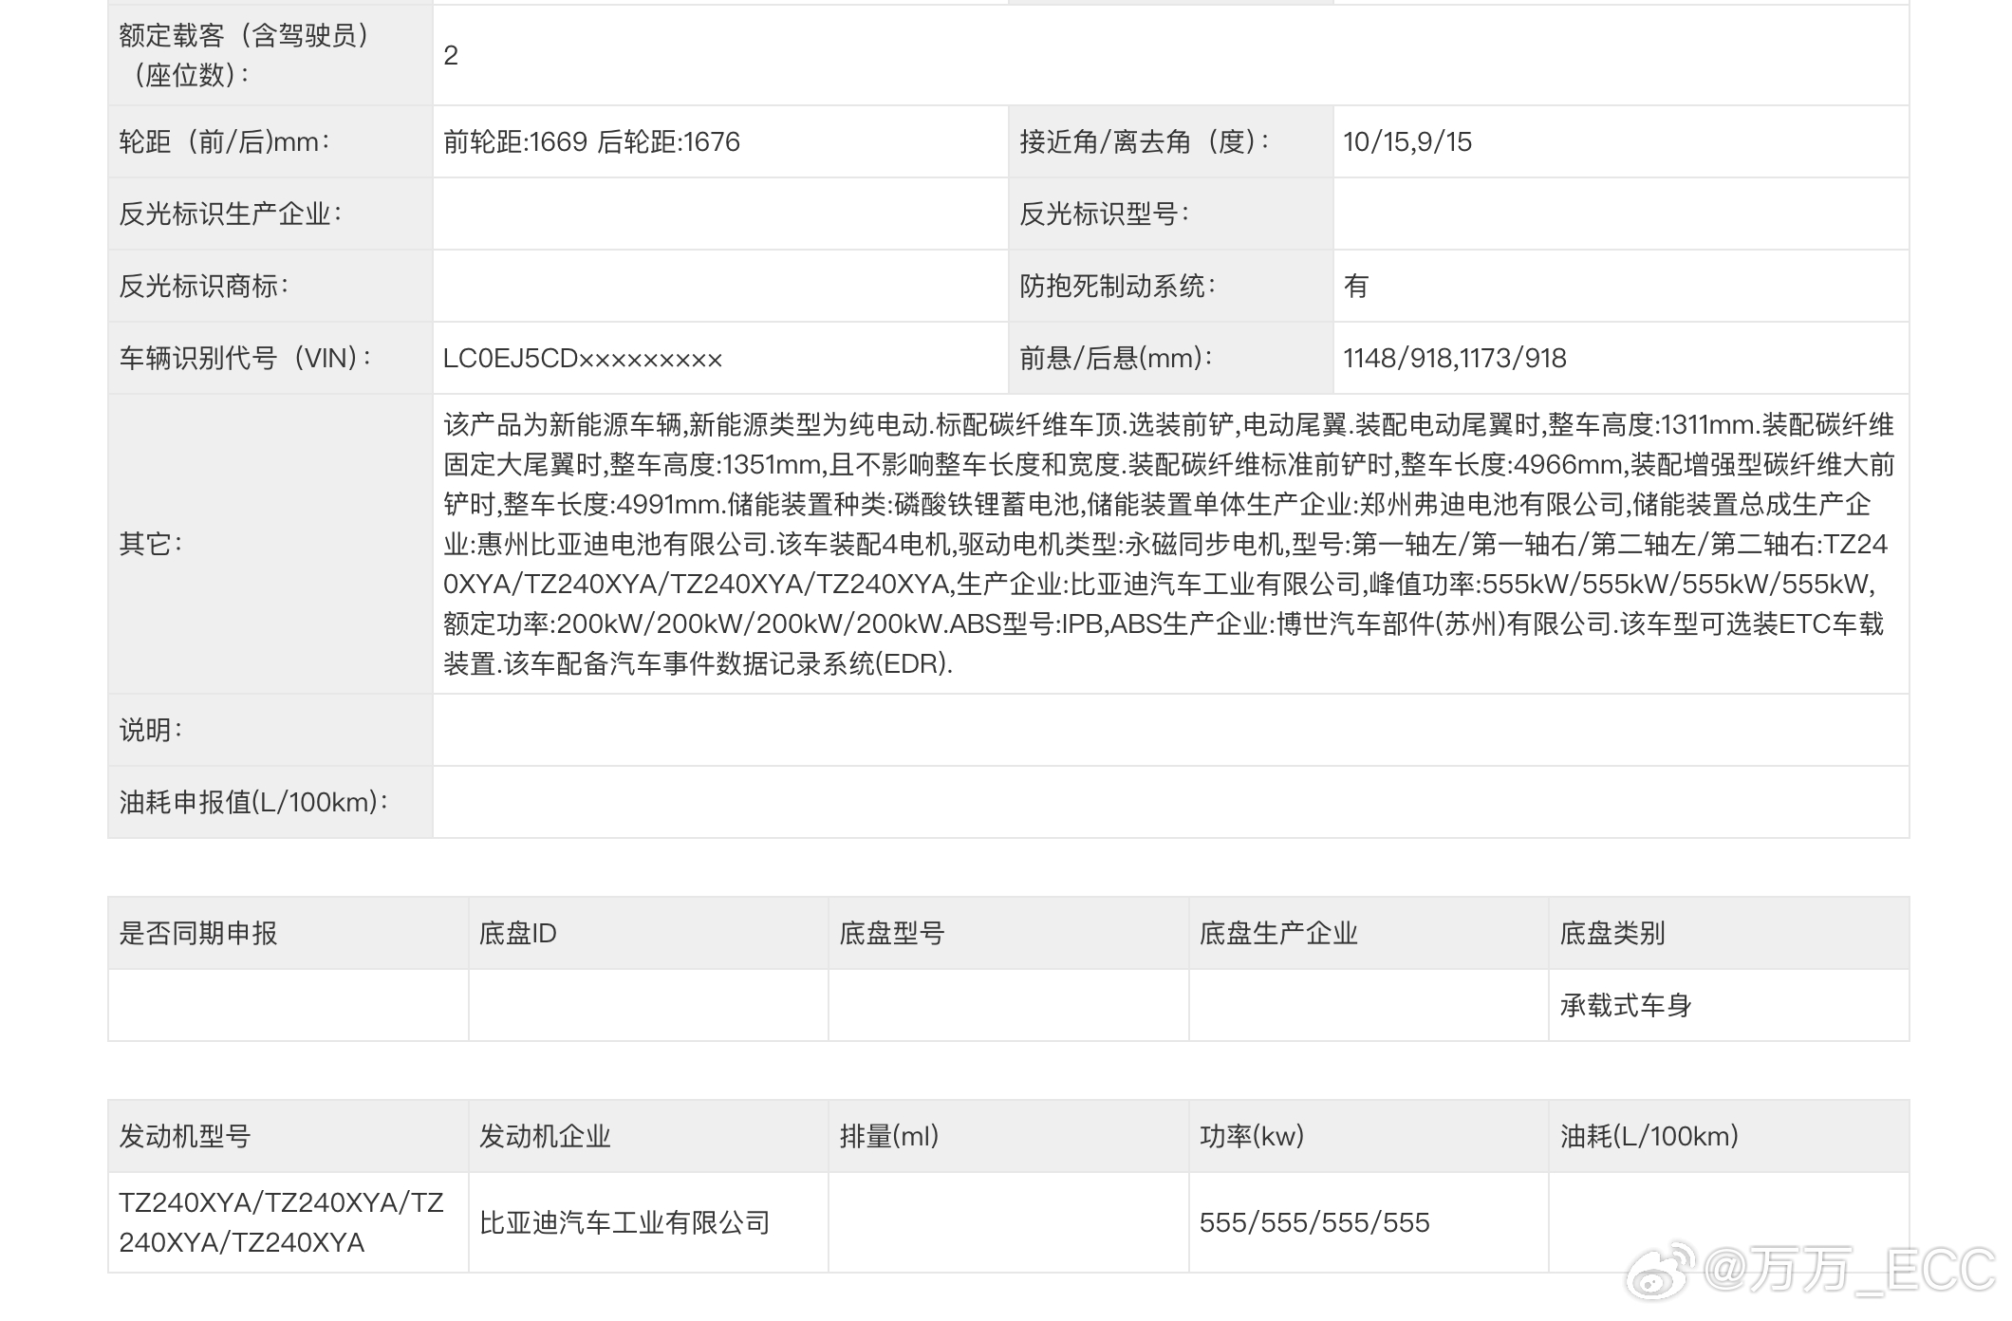Select the 有 value for anti-lock braking
The height and width of the screenshot is (1321, 2012).
pos(1356,287)
